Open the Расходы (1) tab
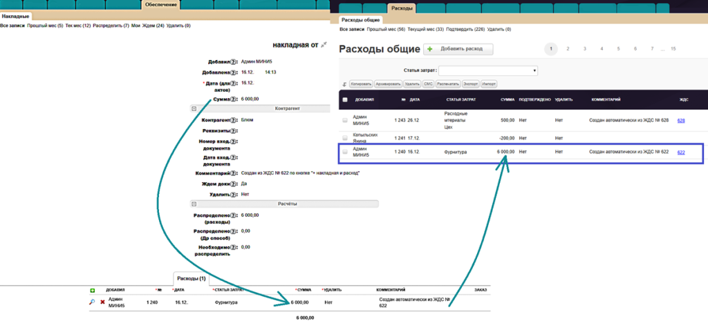The image size is (708, 323). coord(191,278)
